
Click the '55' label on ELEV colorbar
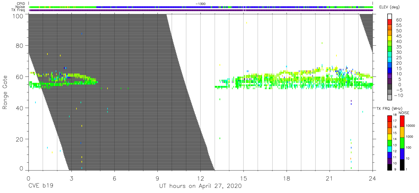(x=399, y=26)
